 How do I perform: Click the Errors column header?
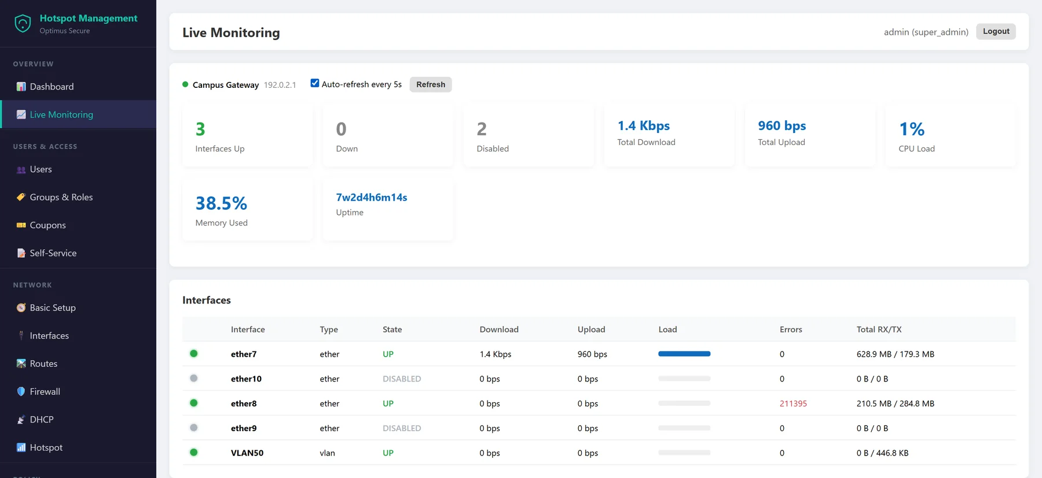point(791,329)
